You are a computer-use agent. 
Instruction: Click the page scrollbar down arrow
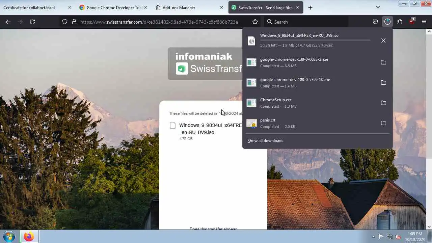coord(429,227)
